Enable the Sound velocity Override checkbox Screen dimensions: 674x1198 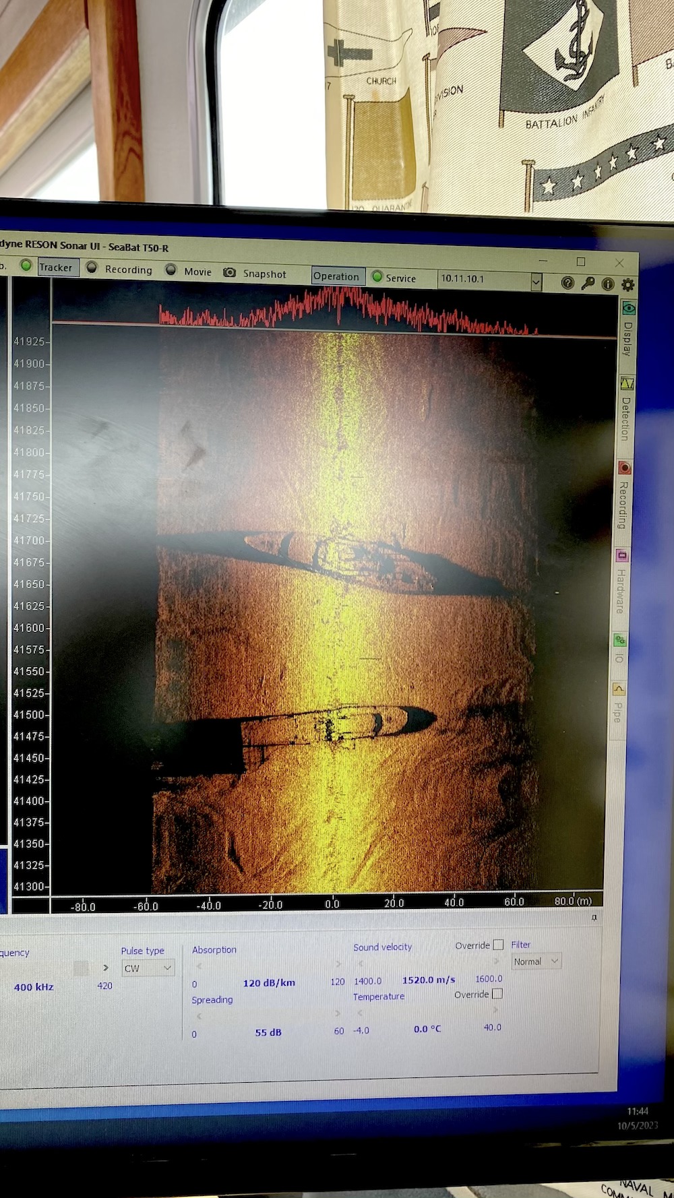tap(499, 945)
